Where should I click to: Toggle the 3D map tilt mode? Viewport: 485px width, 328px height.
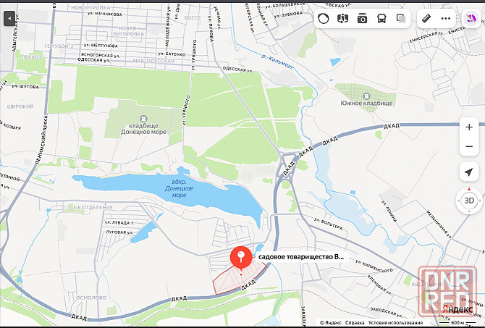(x=469, y=201)
